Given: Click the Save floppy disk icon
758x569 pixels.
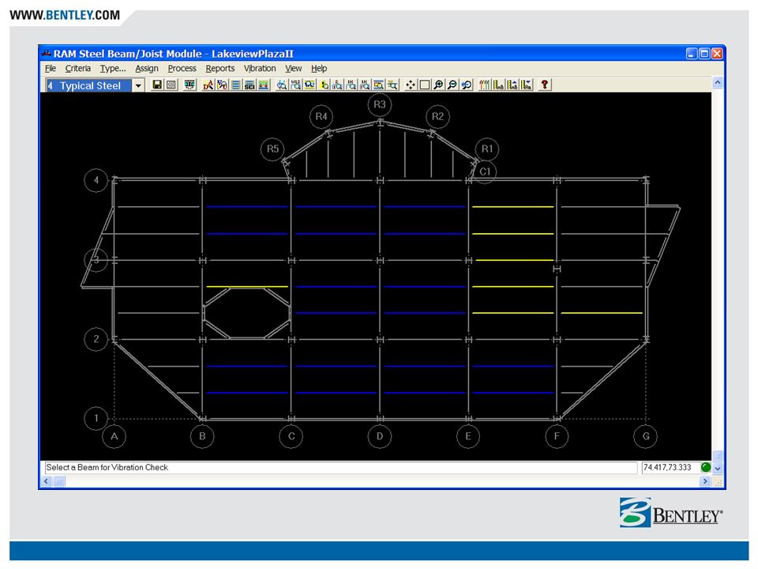Looking at the screenshot, I should 157,85.
